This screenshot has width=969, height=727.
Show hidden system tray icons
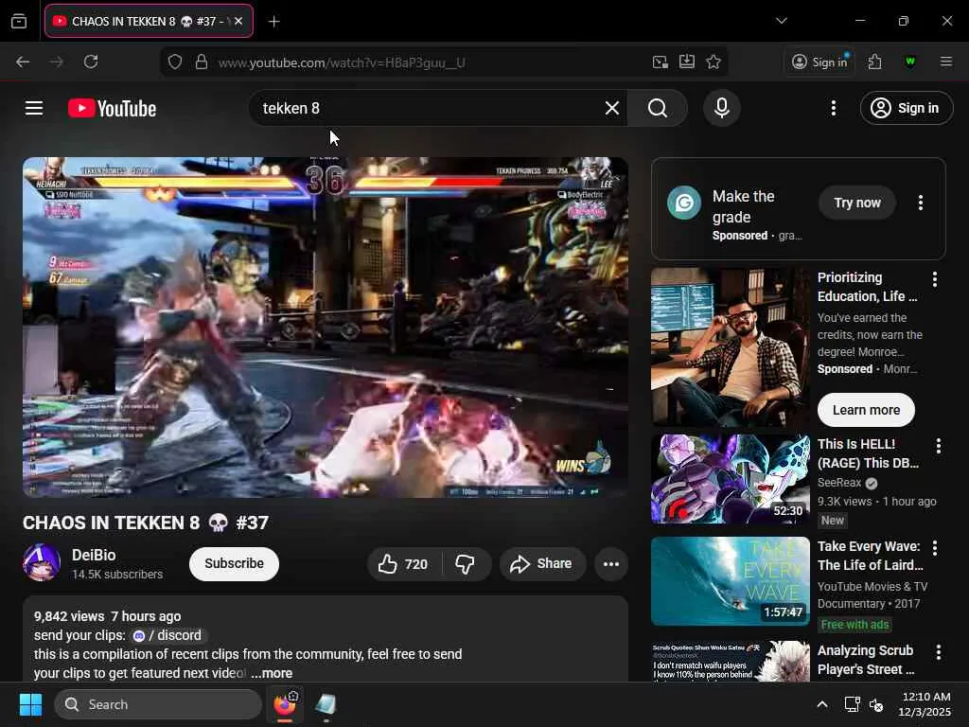point(822,704)
